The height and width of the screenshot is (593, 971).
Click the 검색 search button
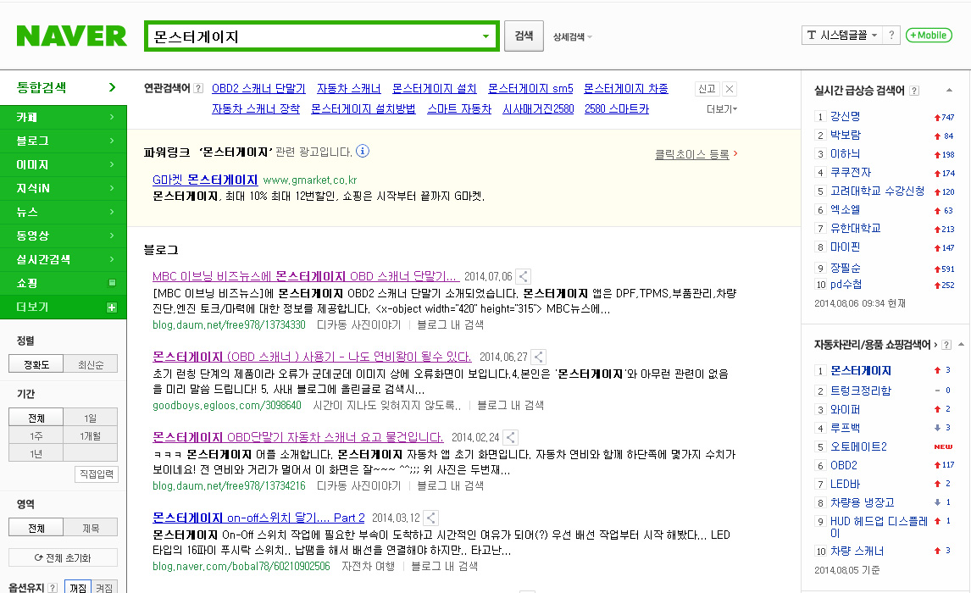point(524,36)
